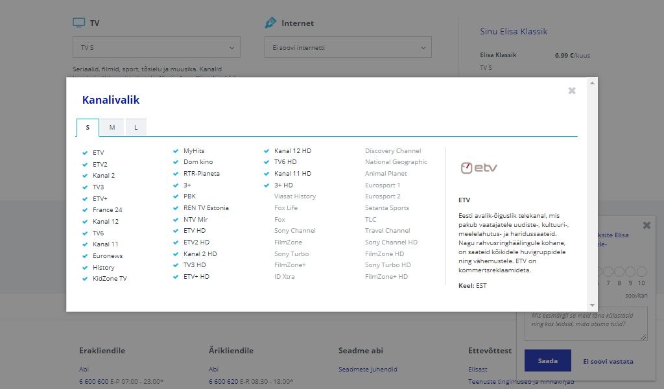Switch to the L package tab

click(136, 128)
